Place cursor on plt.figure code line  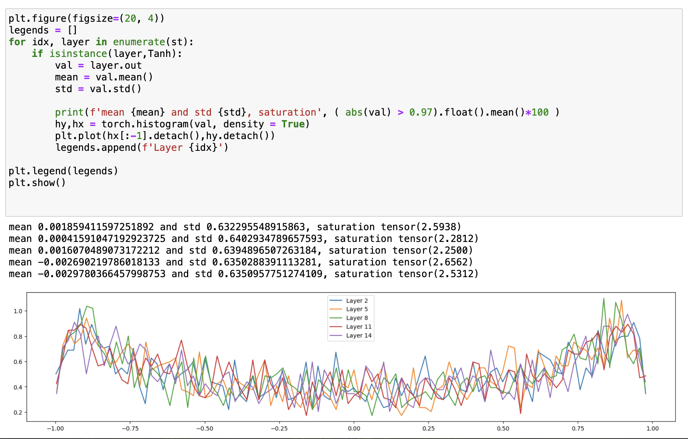[x=87, y=18]
